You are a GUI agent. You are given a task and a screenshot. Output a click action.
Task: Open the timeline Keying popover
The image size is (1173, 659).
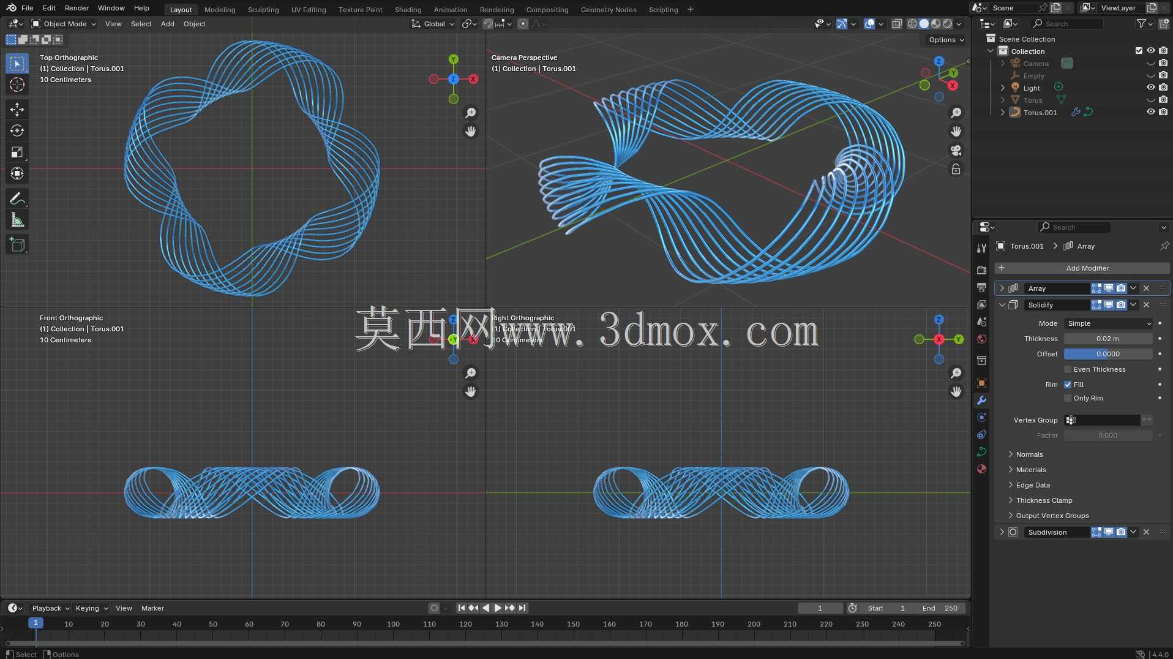point(91,608)
